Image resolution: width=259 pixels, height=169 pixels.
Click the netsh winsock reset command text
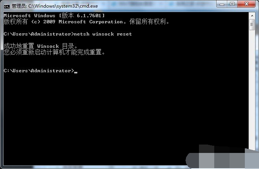click(x=103, y=34)
